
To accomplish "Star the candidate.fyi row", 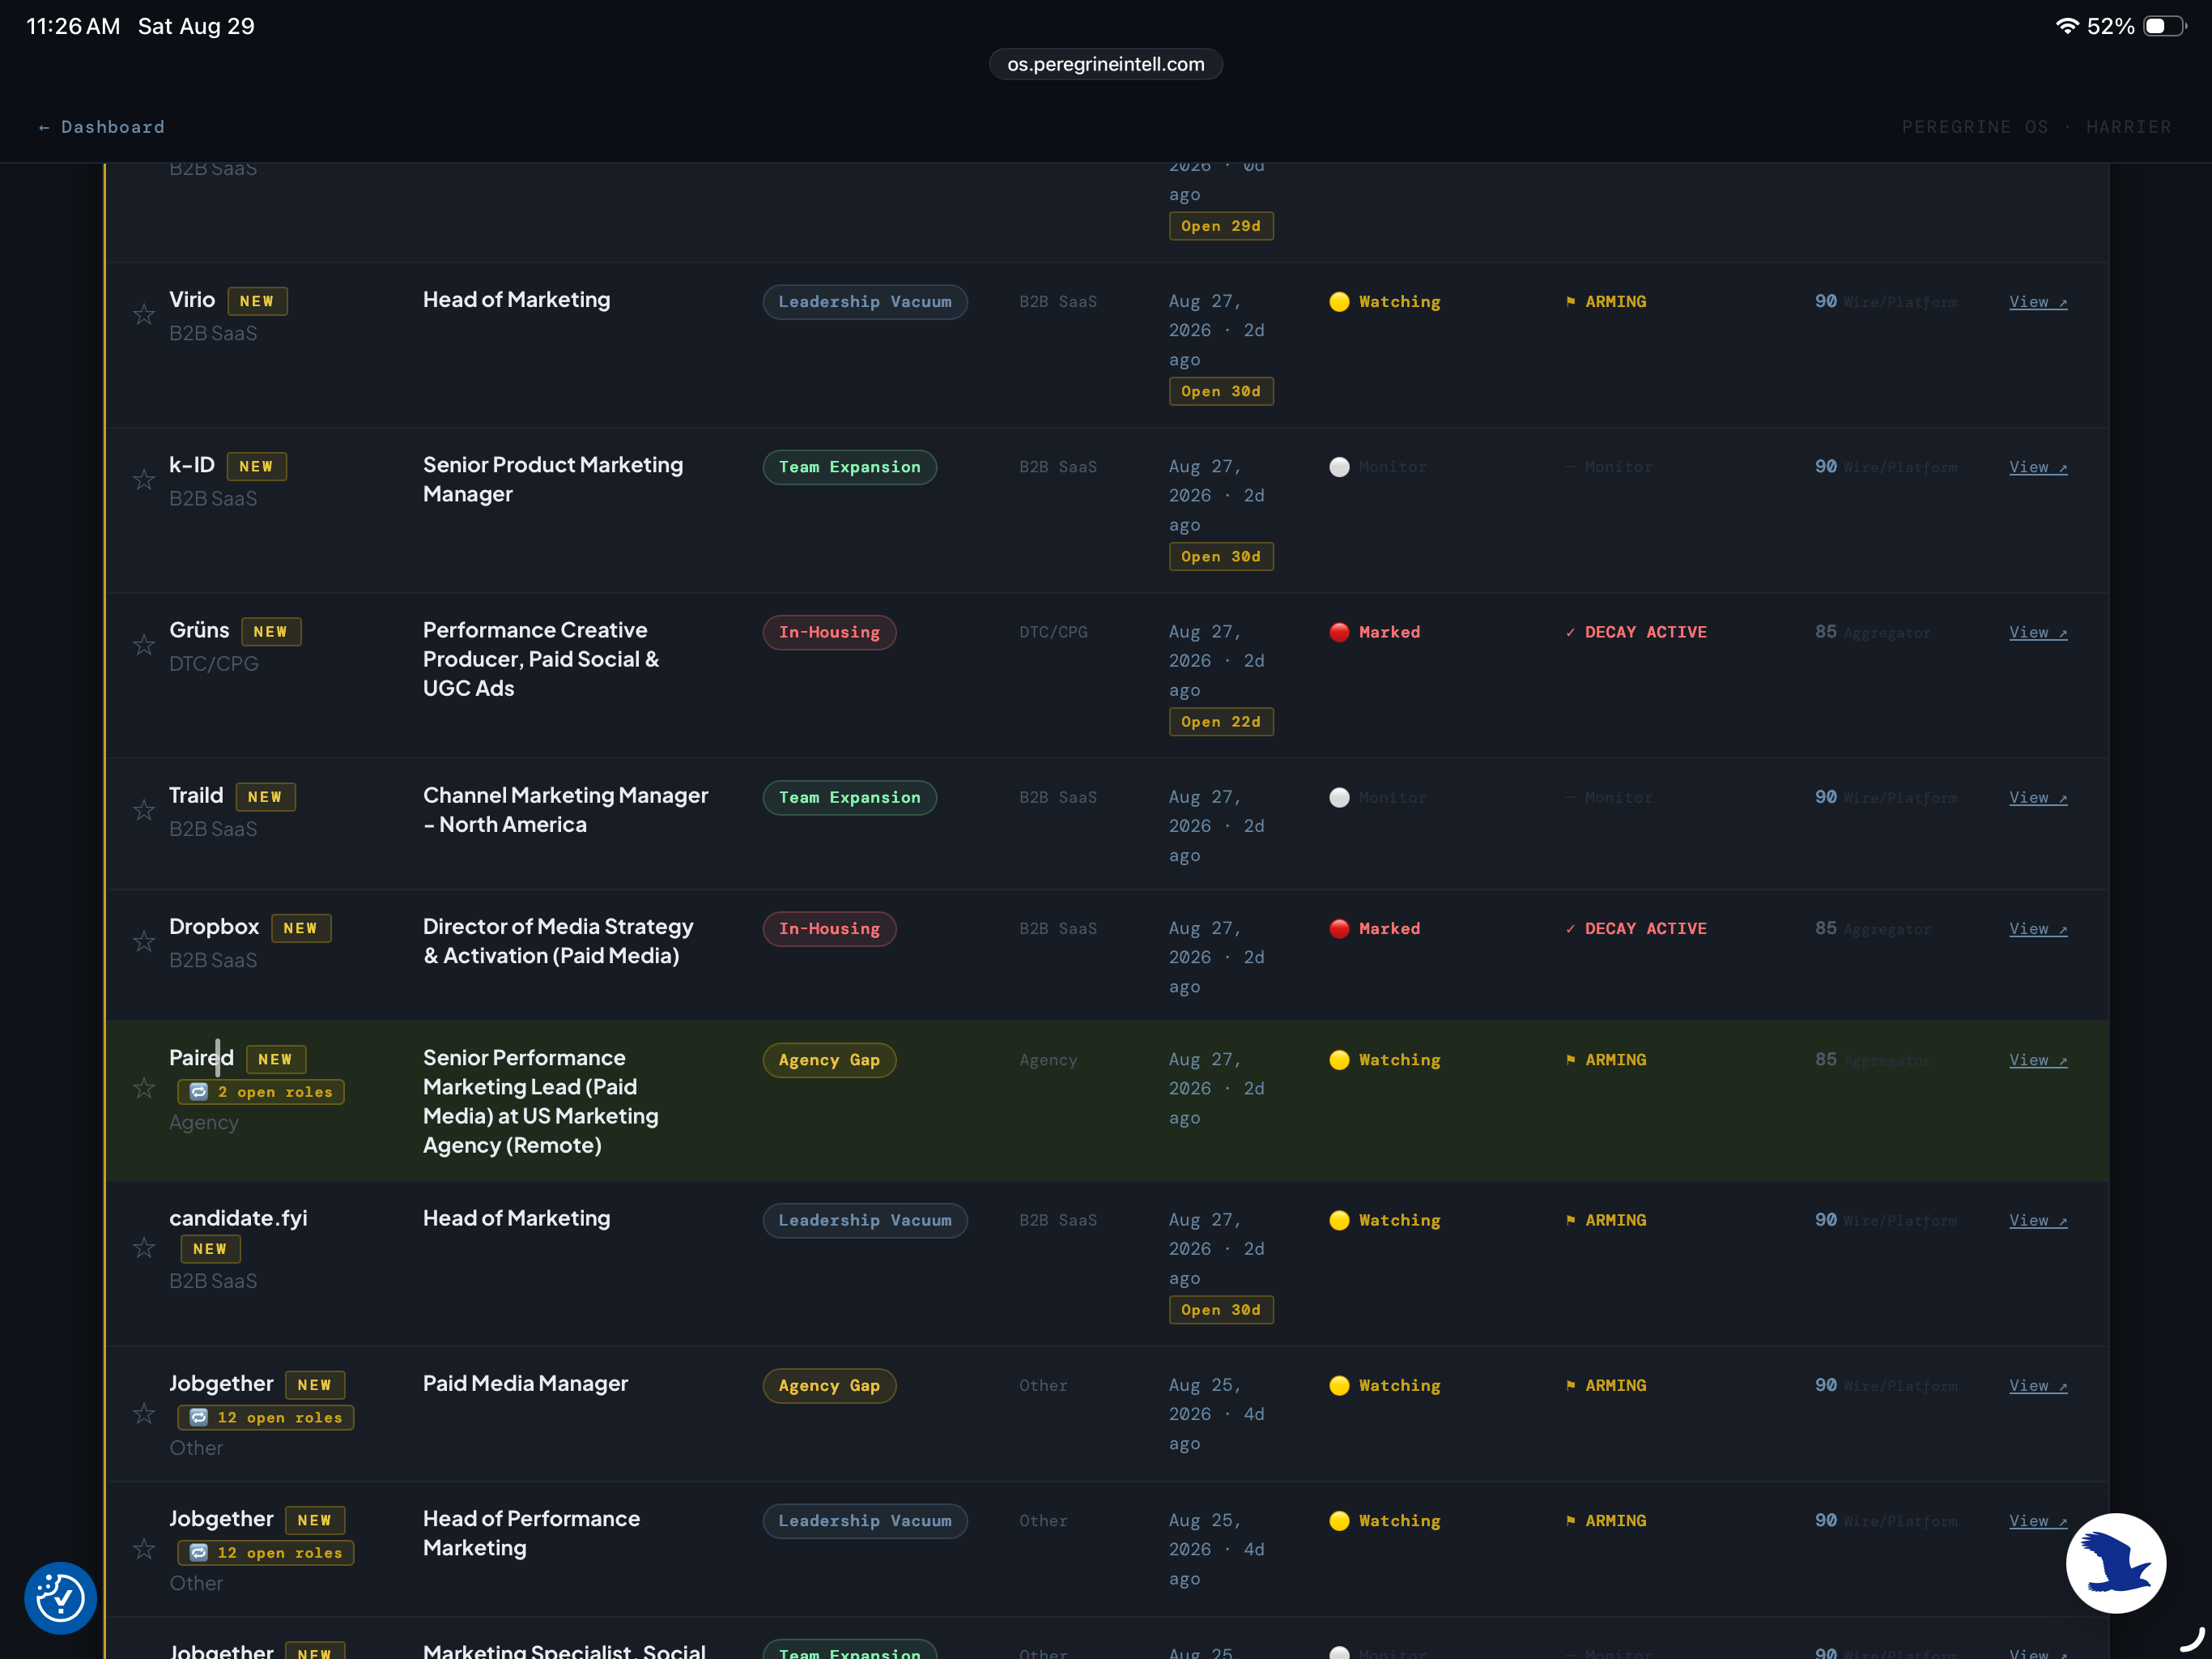I will coord(144,1247).
